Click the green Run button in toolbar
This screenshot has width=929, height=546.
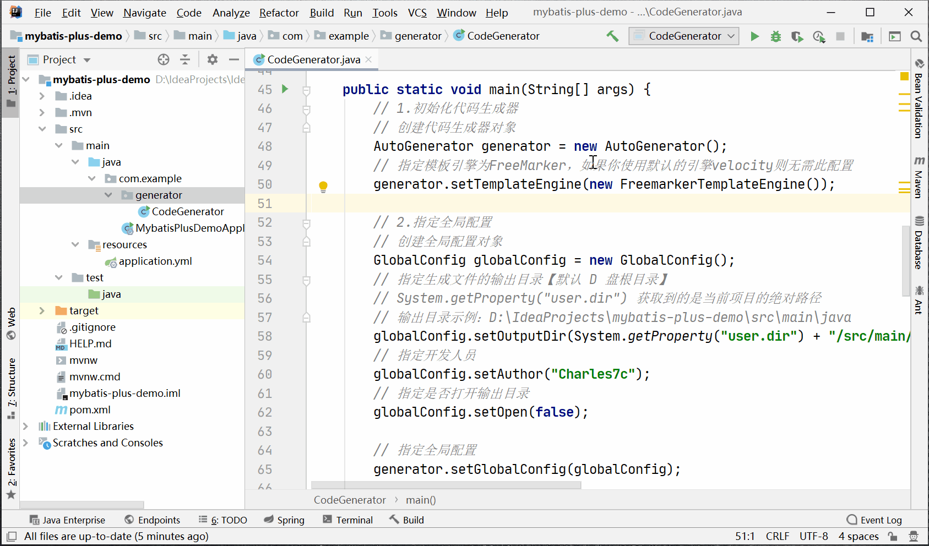coord(754,36)
